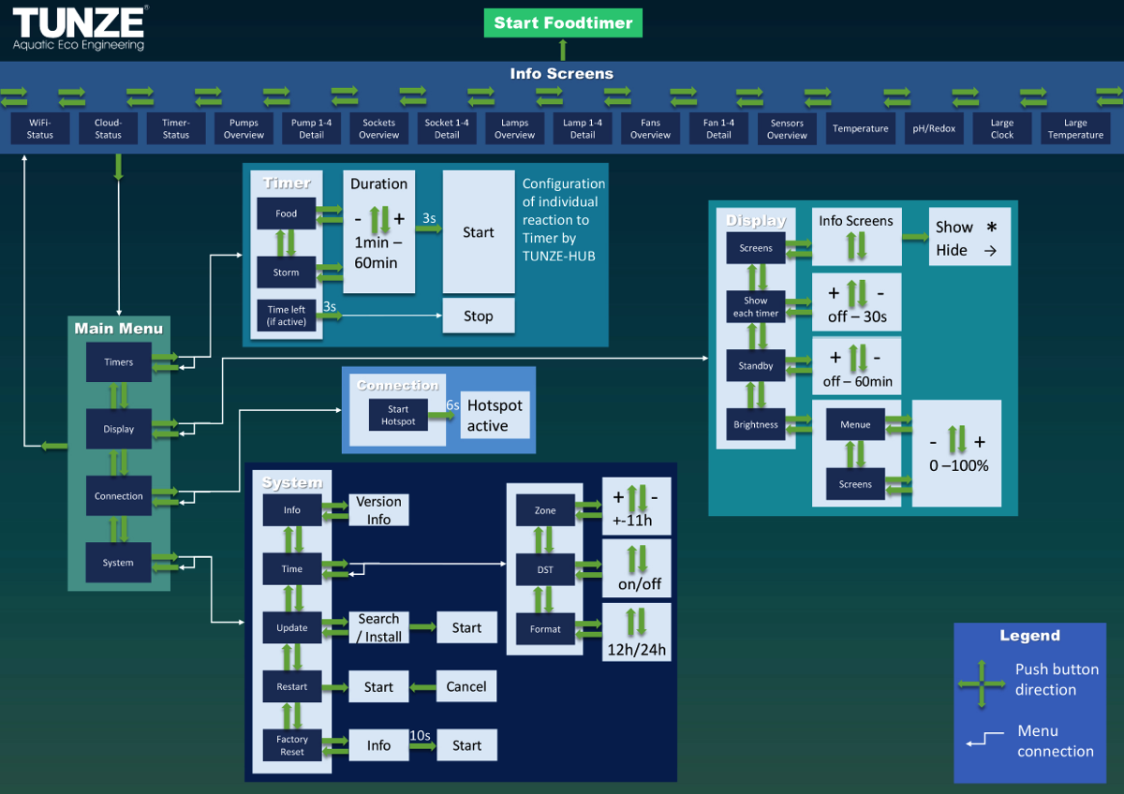Select Time in the System panel
1124x794 pixels.
point(292,568)
